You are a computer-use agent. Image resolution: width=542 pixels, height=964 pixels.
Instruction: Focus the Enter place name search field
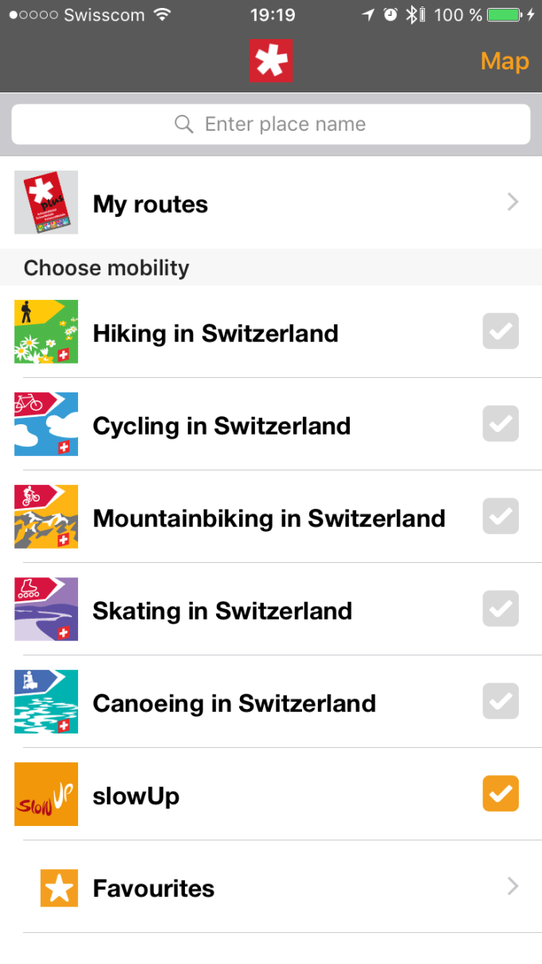click(271, 124)
